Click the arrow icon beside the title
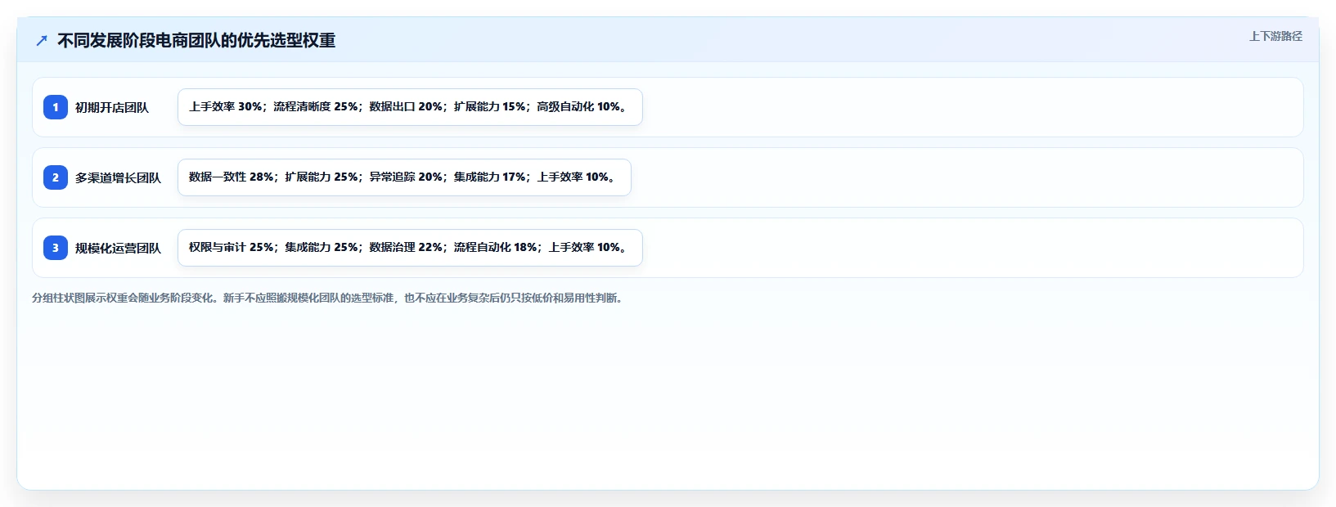Screen dimensions: 1336x507 tap(42, 41)
